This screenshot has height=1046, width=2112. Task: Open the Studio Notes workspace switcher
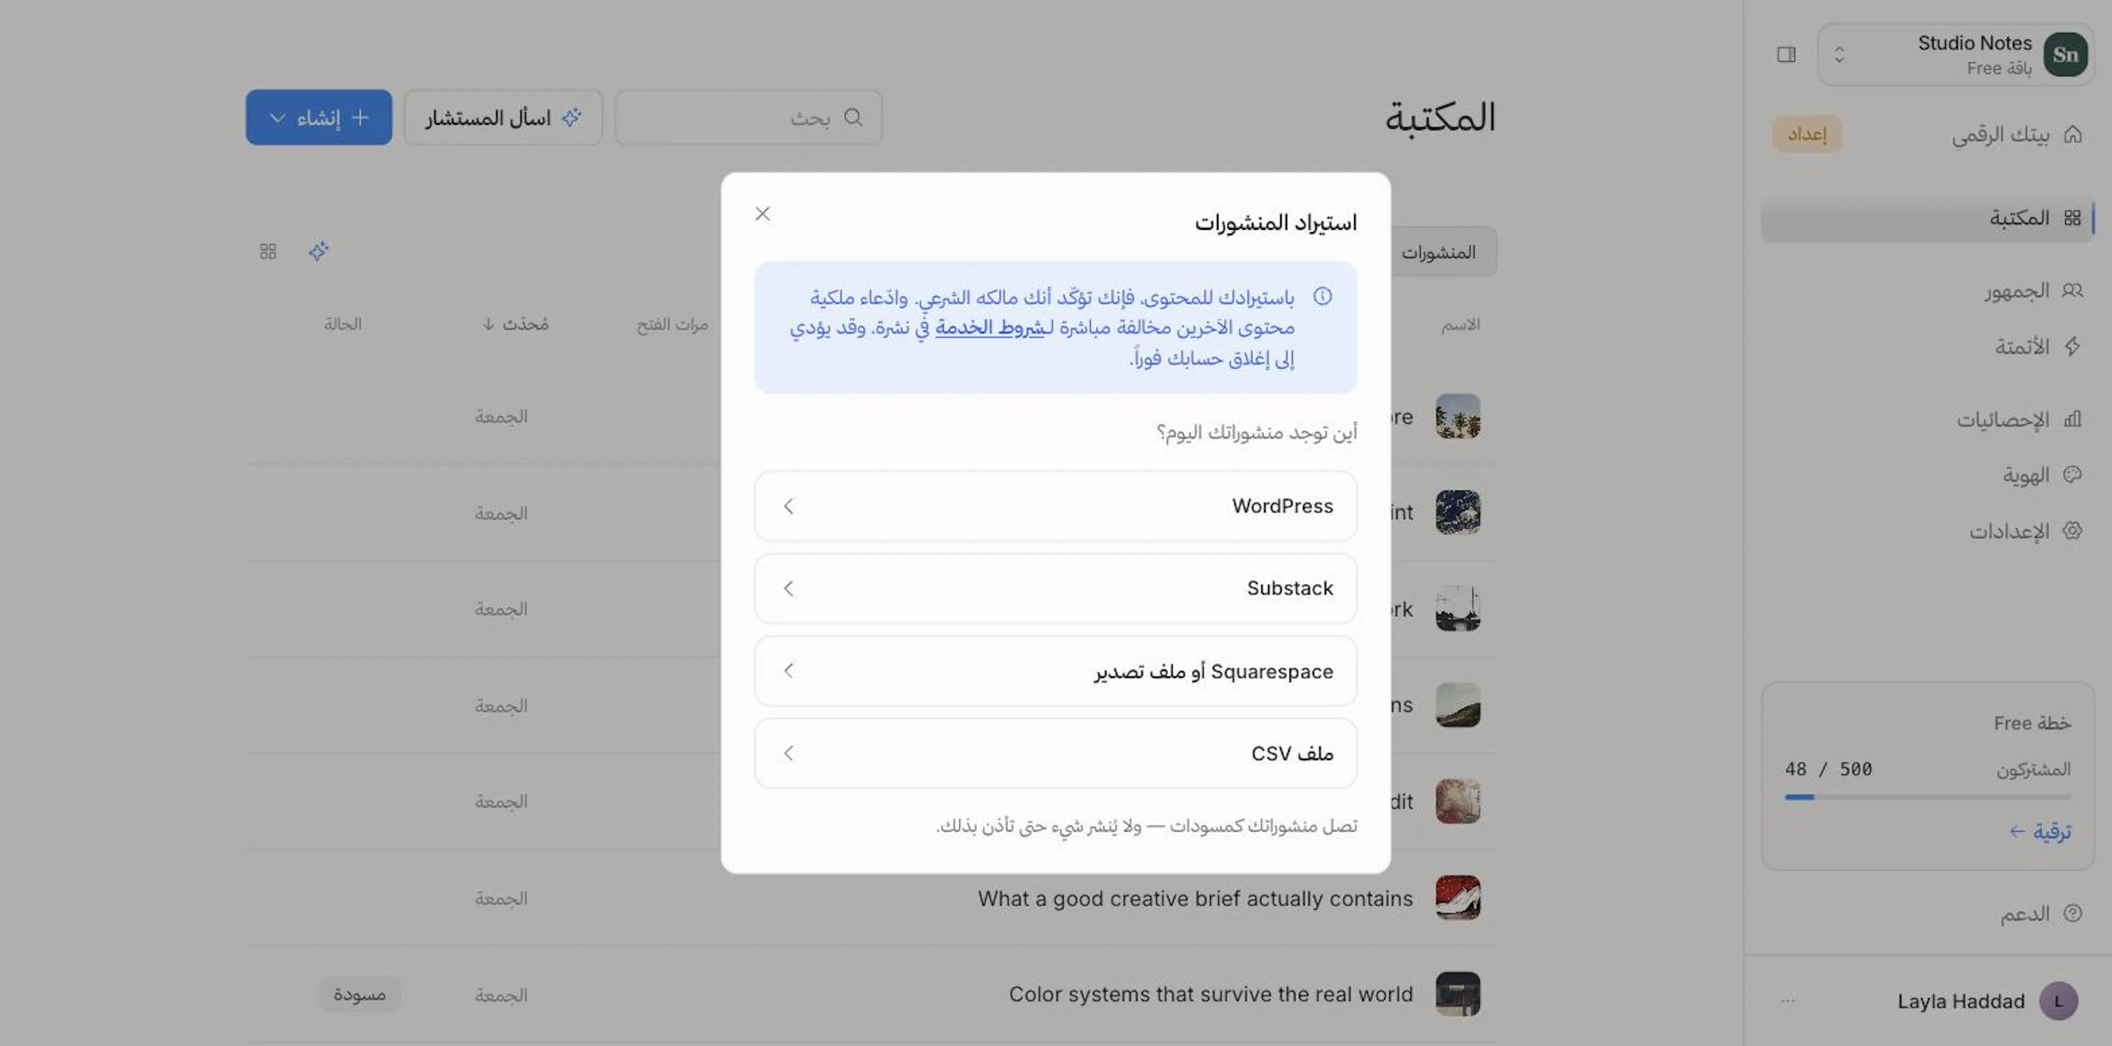[x=1956, y=54]
